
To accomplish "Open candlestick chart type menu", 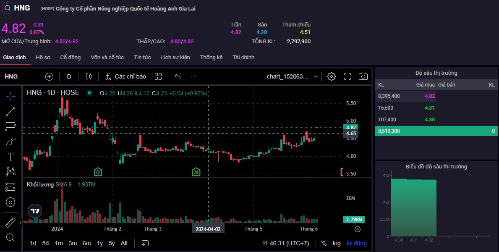I will 89,76.
